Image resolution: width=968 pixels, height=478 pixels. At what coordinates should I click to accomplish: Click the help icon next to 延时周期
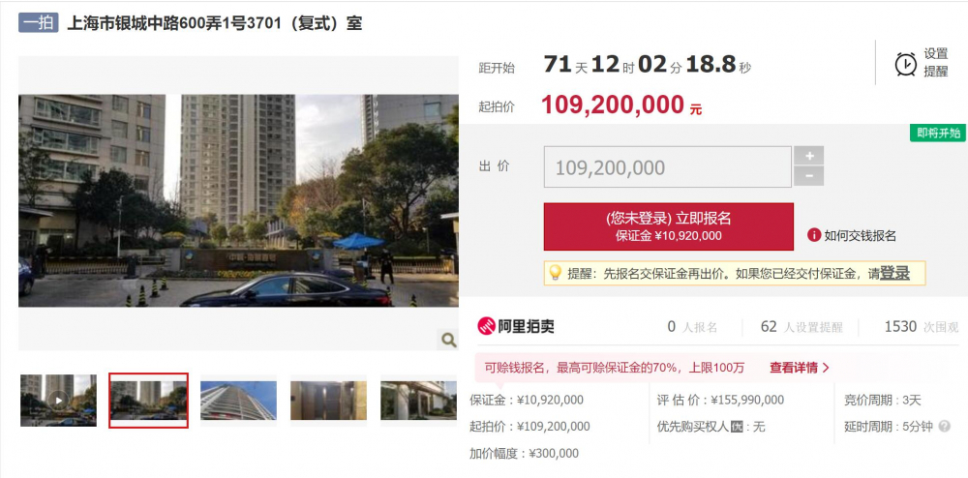pos(944,426)
